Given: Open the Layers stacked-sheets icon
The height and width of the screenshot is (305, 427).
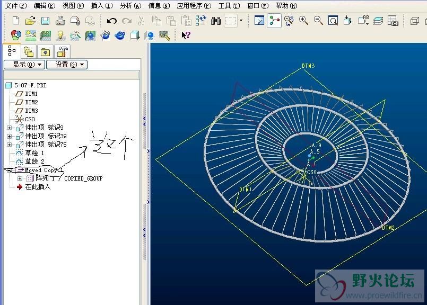Looking at the screenshot, I should (x=378, y=21).
